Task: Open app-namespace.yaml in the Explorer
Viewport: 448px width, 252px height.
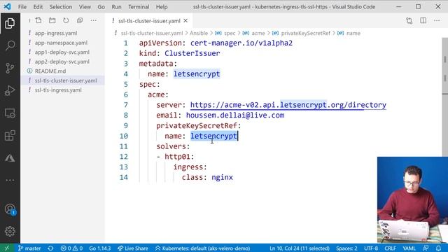Action: point(61,43)
